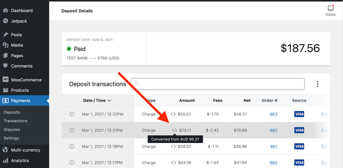Open order link 661

tap(274, 146)
